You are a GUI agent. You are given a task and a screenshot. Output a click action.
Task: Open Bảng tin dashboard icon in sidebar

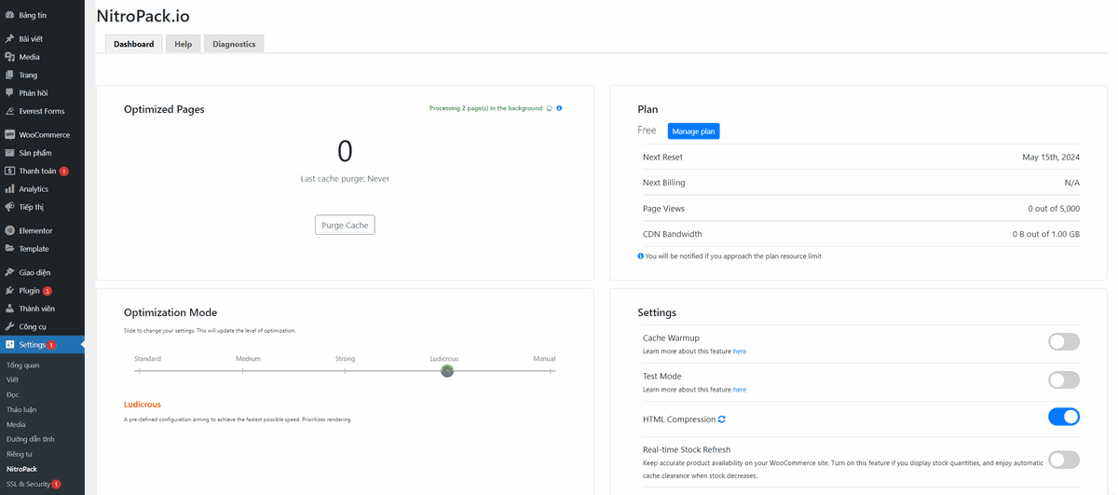(9, 16)
